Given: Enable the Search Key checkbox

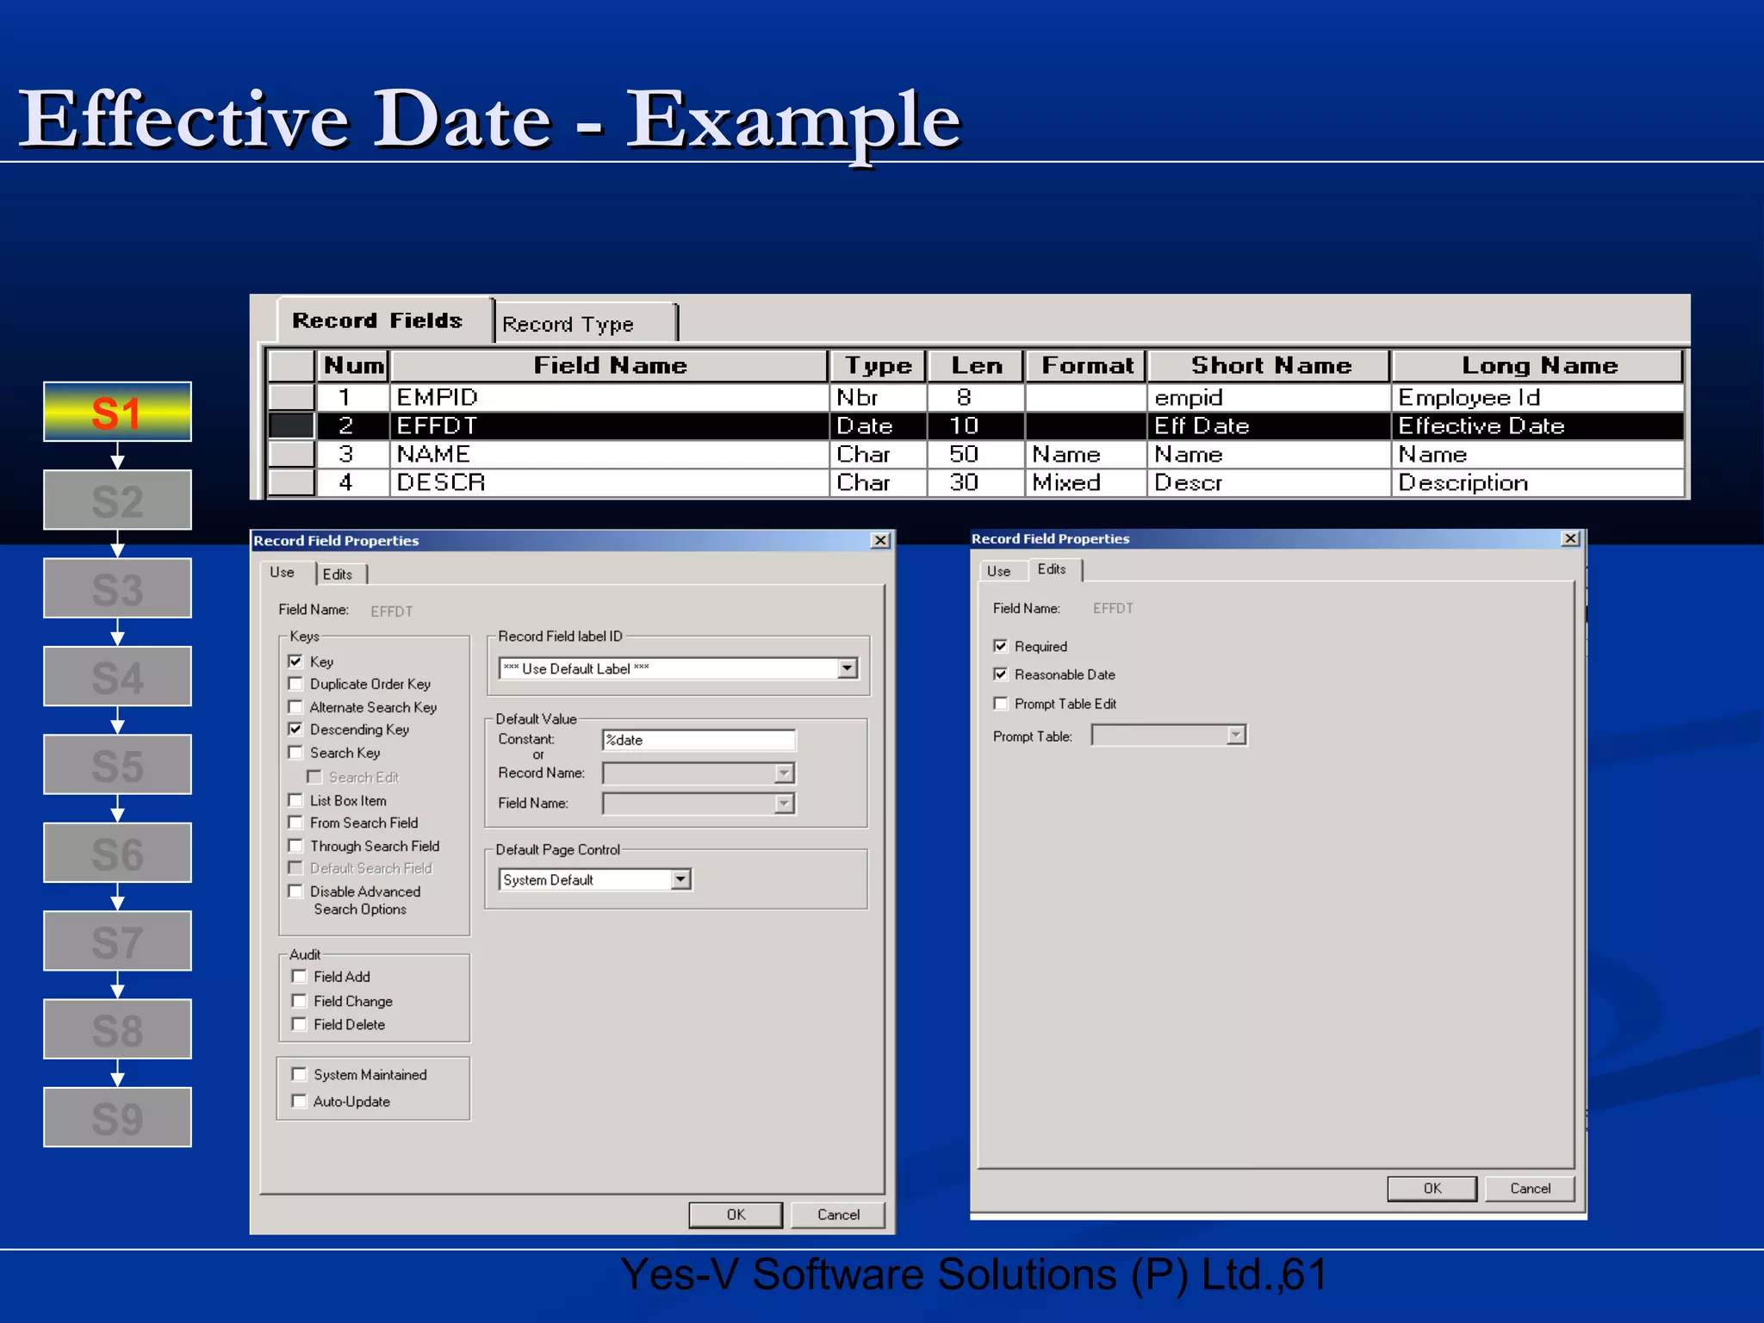Looking at the screenshot, I should [295, 752].
